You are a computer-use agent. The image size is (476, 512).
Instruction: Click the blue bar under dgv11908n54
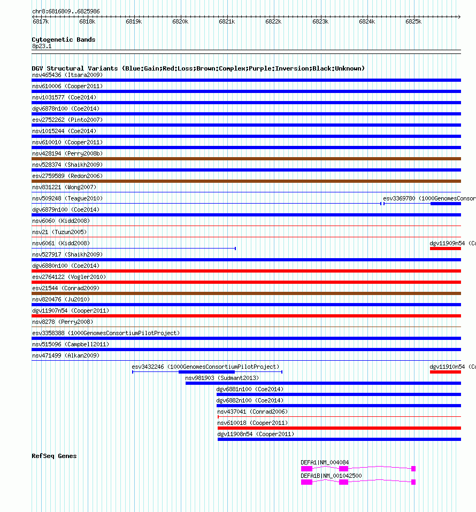pos(339,439)
